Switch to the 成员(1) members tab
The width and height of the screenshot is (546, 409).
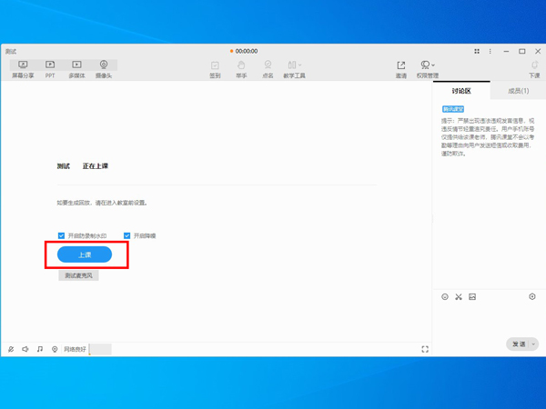(517, 91)
